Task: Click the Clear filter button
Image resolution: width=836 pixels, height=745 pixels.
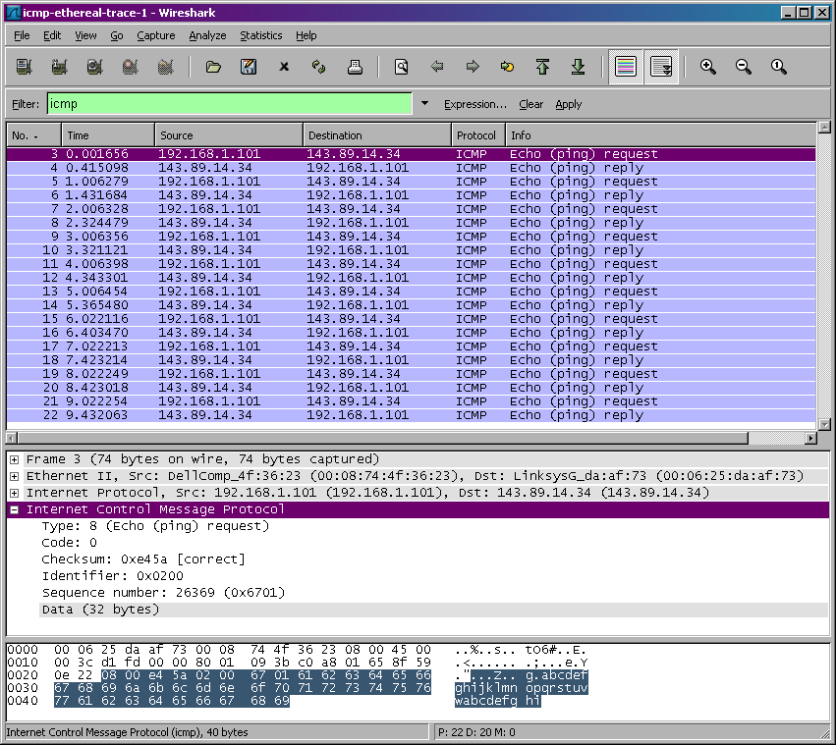Action: tap(531, 104)
